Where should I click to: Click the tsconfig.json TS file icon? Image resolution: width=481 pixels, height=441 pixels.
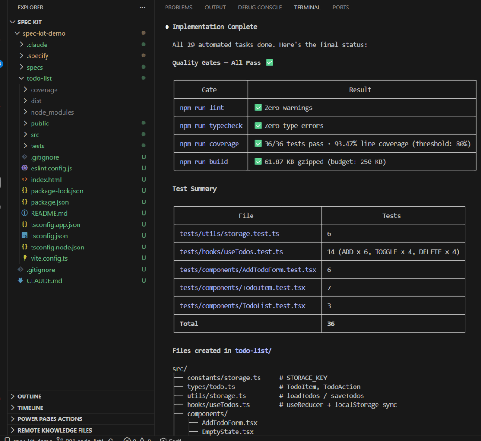point(24,236)
